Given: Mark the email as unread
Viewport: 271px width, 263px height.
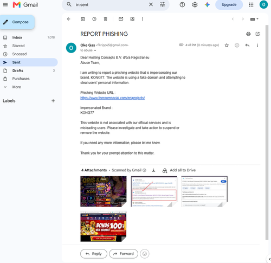Looking at the screenshot, I should [x=121, y=19].
